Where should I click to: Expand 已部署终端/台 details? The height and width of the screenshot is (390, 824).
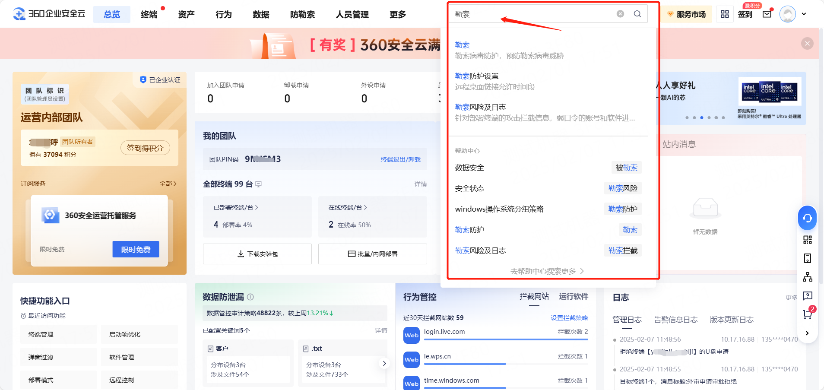236,207
